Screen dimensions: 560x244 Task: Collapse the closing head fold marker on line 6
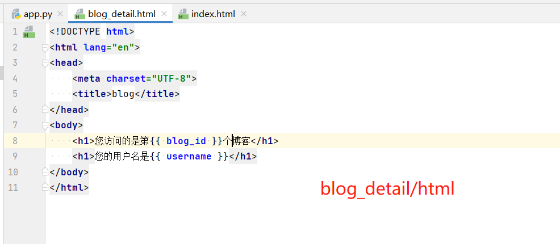pyautogui.click(x=45, y=110)
